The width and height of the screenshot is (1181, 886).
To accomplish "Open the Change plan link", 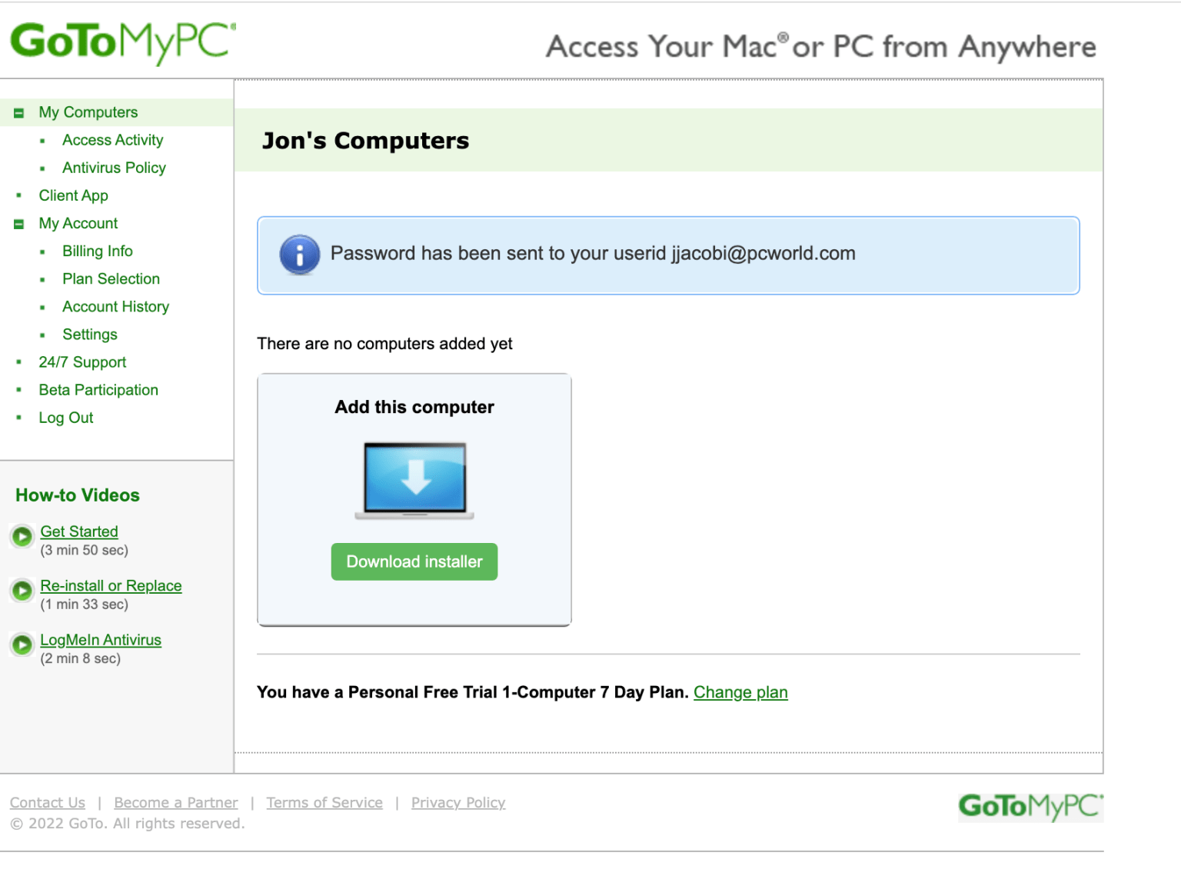I will (x=740, y=692).
